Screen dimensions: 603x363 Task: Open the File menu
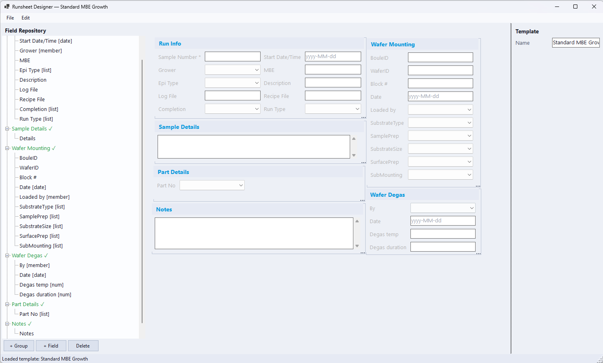[x=10, y=18]
